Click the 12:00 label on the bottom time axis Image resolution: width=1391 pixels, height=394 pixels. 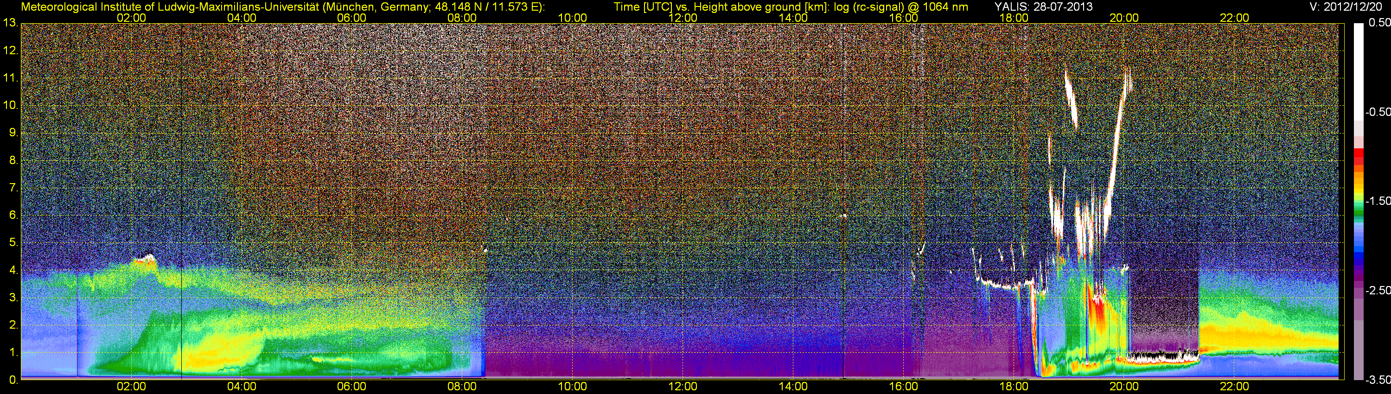click(683, 387)
